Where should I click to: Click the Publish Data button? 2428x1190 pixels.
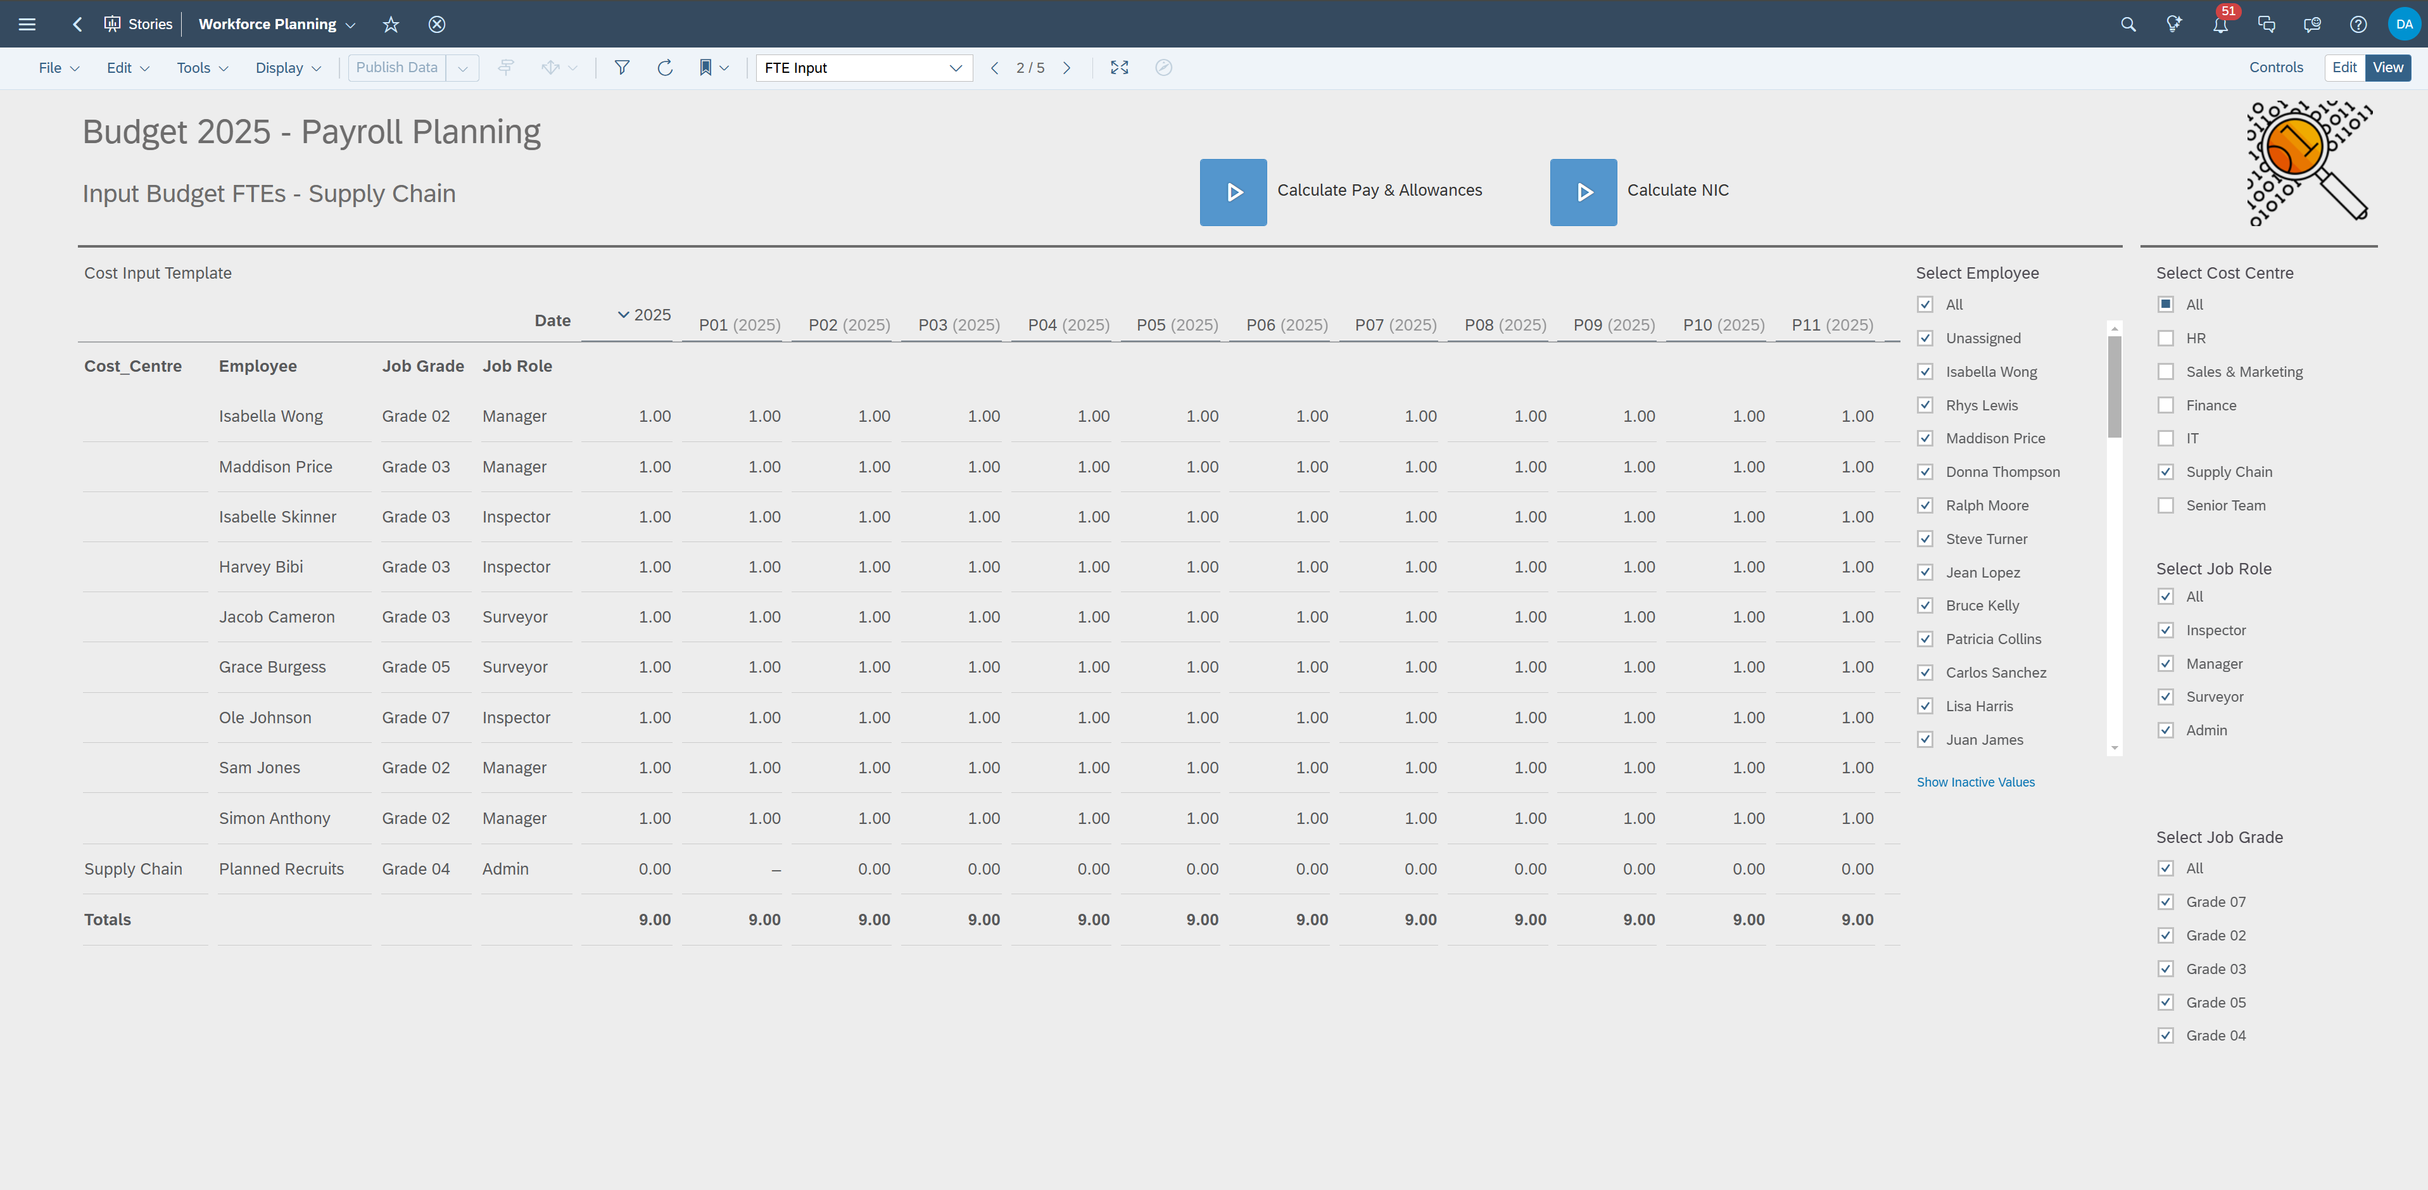click(x=397, y=68)
